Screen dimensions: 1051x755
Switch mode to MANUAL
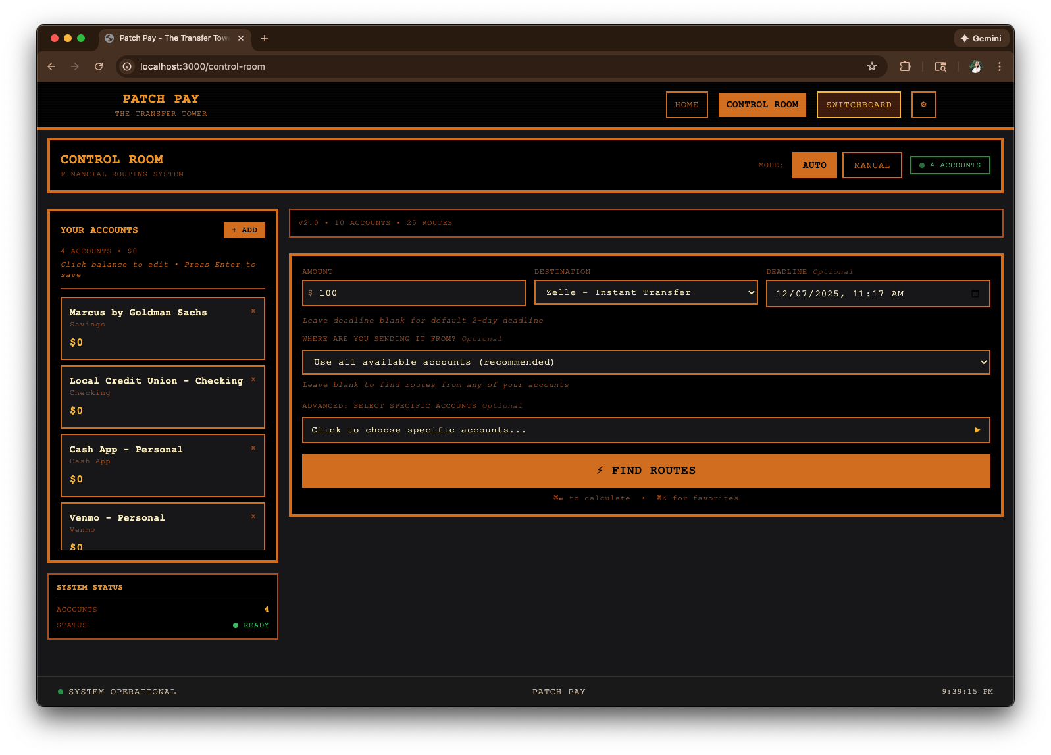pos(872,165)
